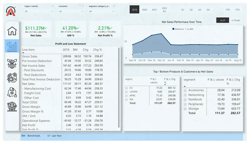Select the Manufacturing Cost row

pyautogui.click(x=62, y=88)
